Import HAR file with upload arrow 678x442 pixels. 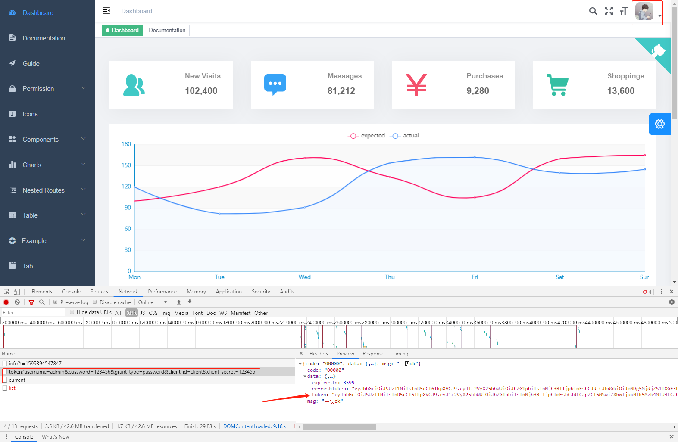pos(179,302)
